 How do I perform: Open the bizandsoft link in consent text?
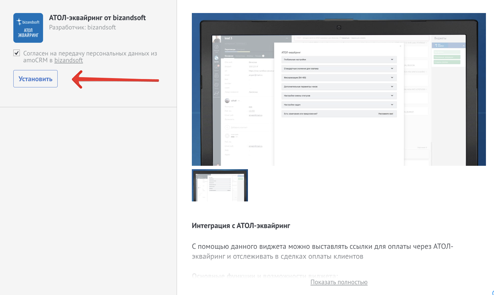[x=68, y=60]
